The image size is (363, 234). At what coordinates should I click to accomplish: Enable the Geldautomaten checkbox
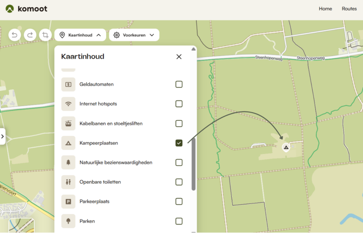point(179,85)
